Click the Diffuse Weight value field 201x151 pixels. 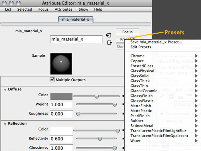click(x=61, y=105)
